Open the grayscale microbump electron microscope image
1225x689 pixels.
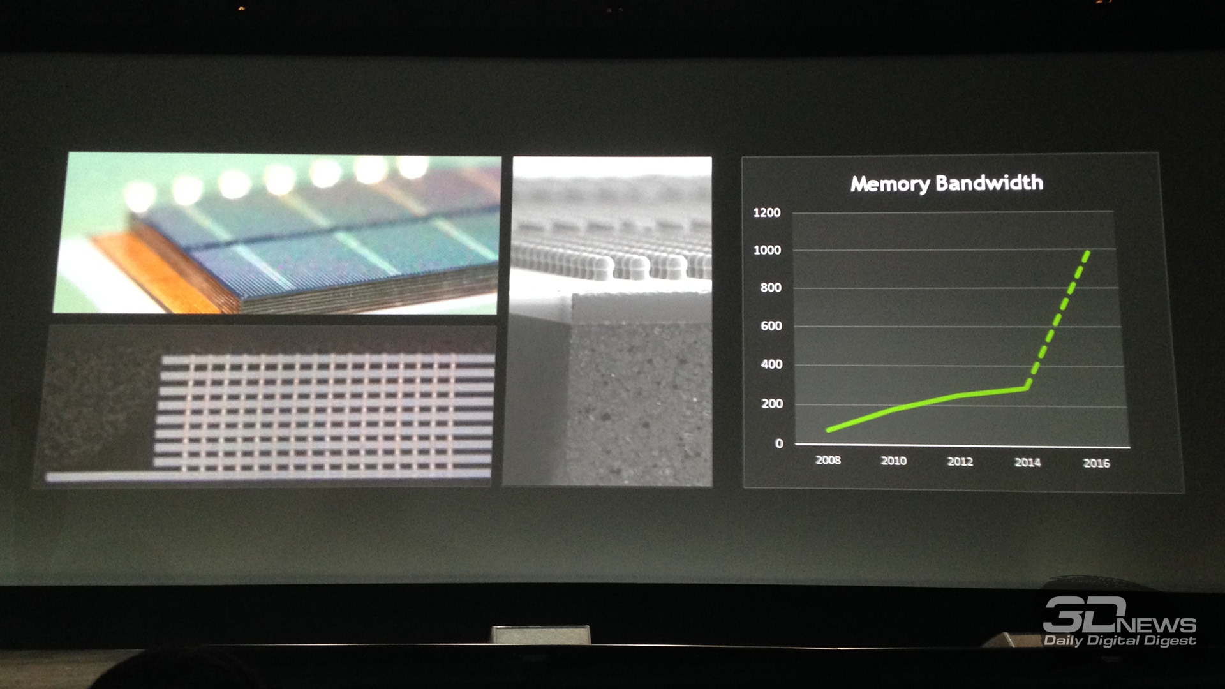click(x=609, y=322)
